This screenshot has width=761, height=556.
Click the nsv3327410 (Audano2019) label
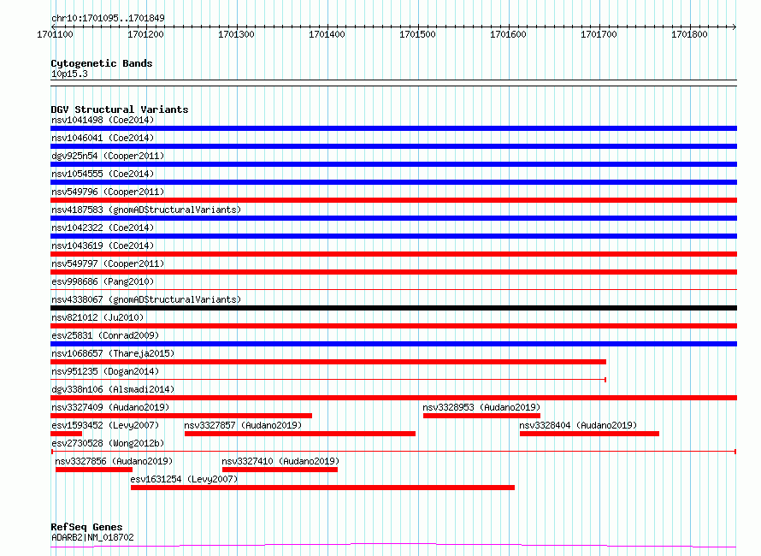[280, 461]
